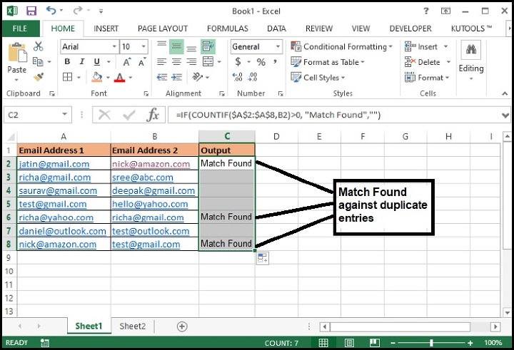This screenshot has width=514, height=350.
Task: Apply accounting dollar number format
Action: pos(238,62)
